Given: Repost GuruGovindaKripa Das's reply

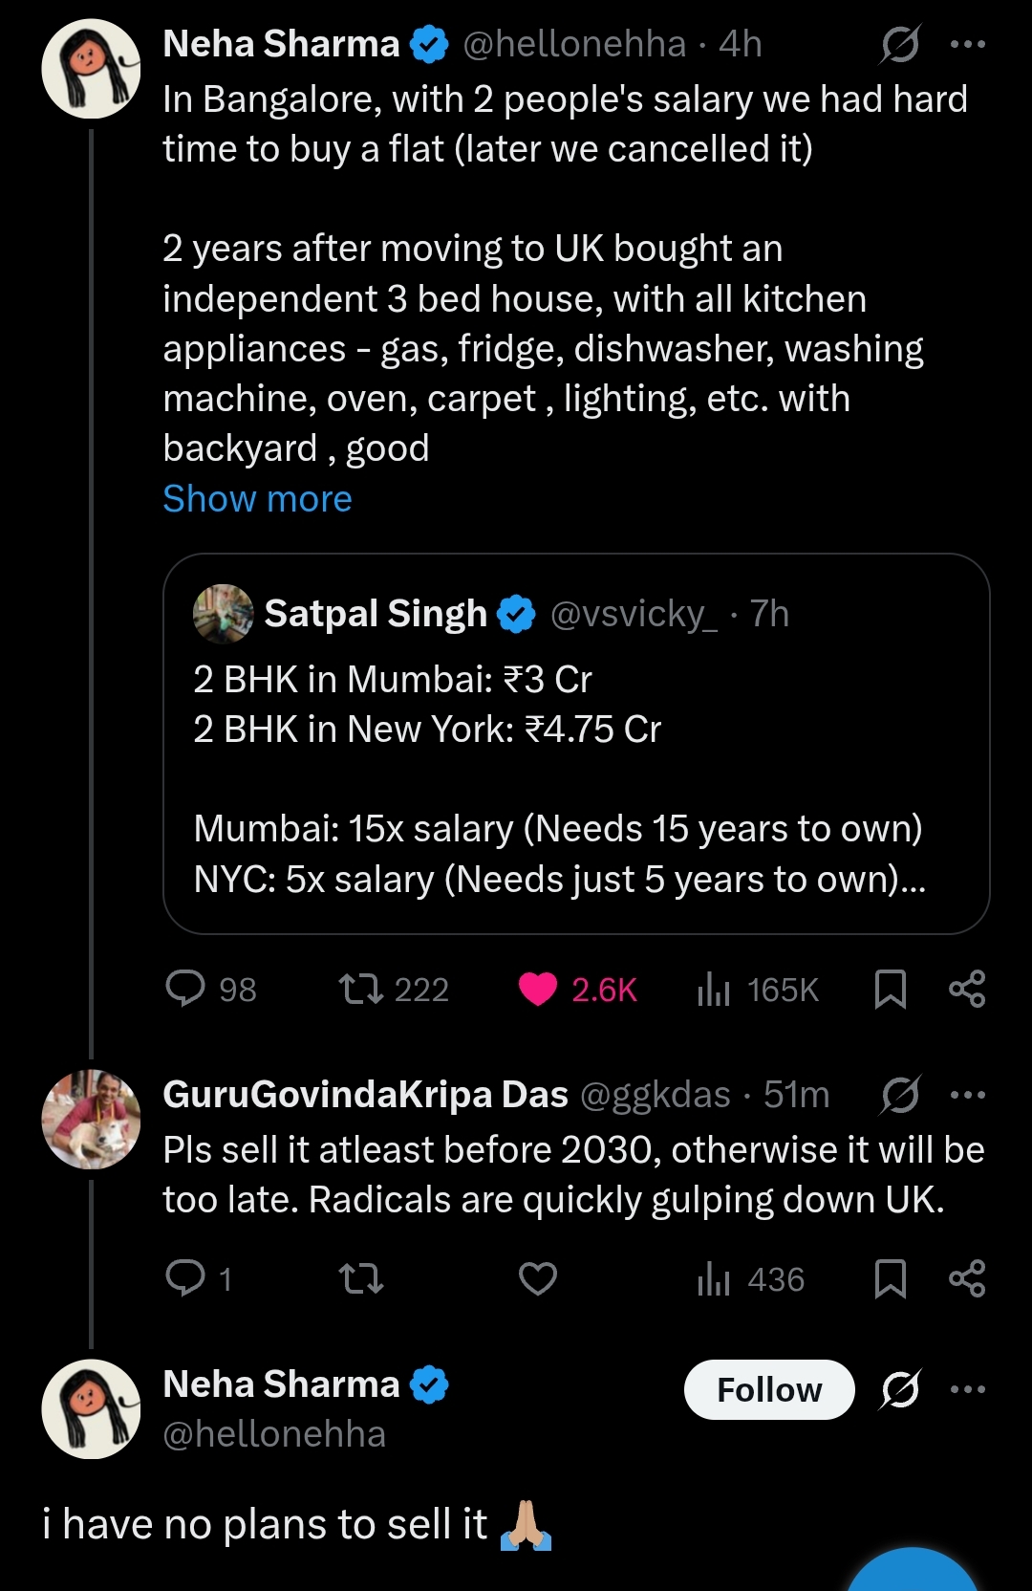Looking at the screenshot, I should click(362, 1278).
